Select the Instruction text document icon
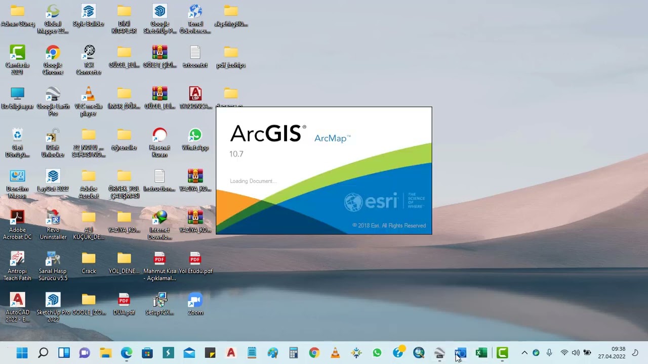The width and height of the screenshot is (648, 364). [x=159, y=180]
